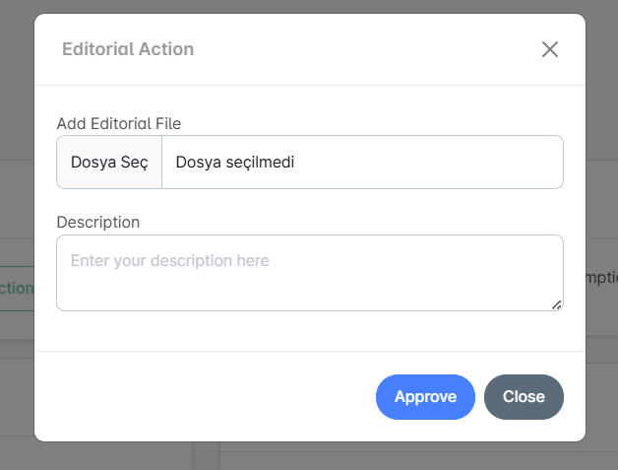Click the partially hidden text right of dialog
Screen dimensions: 618x470
click(x=600, y=279)
